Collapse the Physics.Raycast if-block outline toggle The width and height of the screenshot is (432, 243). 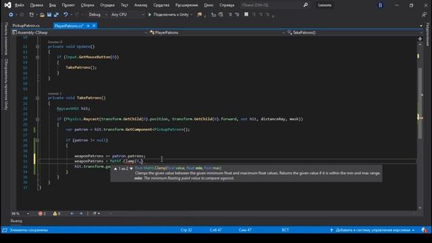coord(38,119)
